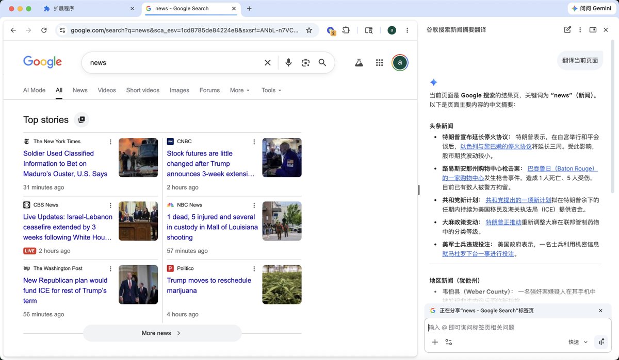Focus the Gemini prompt input field
The image size is (619, 360).
click(518, 328)
